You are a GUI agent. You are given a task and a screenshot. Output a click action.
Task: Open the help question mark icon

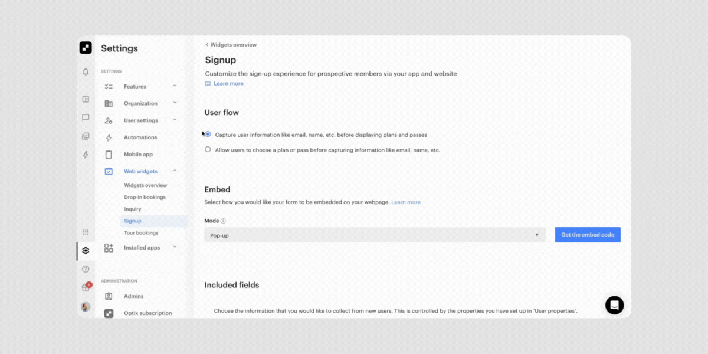point(85,268)
